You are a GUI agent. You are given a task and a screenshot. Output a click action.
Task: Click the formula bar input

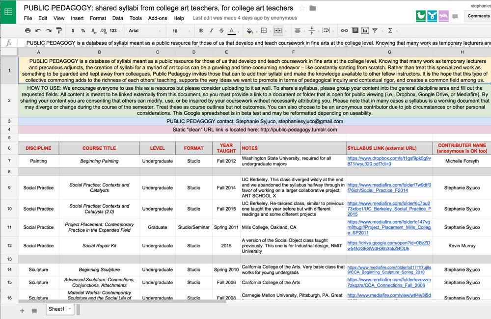pyautogui.click(x=254, y=43)
